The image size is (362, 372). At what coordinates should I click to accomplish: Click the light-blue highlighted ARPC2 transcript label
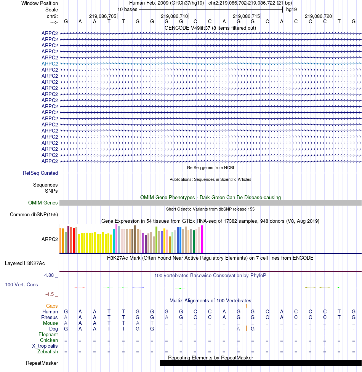50,64
